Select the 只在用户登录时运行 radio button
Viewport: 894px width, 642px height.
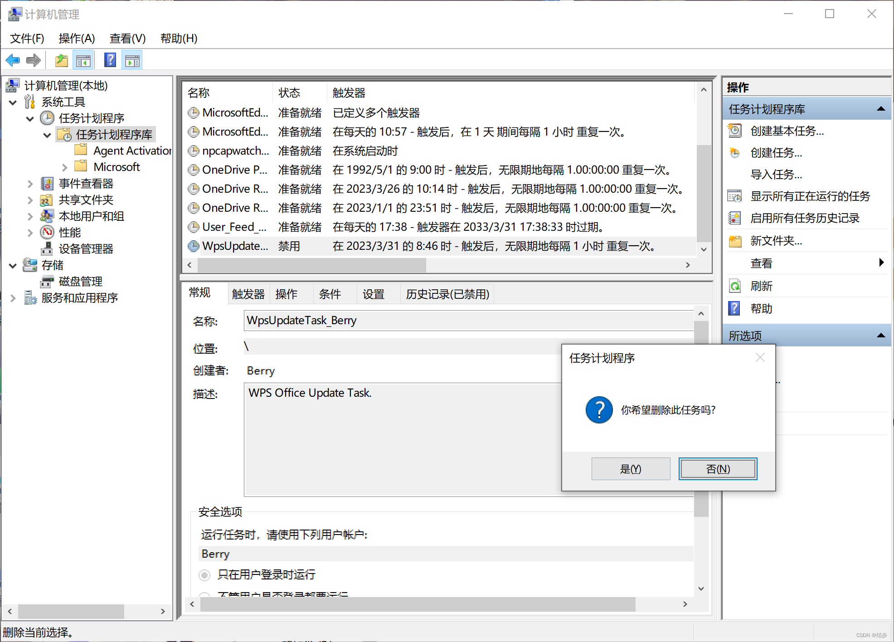coord(204,575)
